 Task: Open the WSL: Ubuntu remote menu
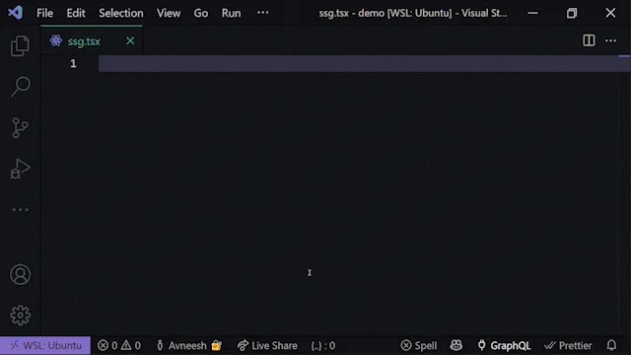(x=45, y=345)
